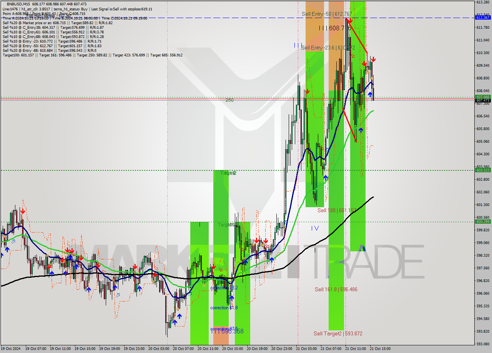Click the 'Sell 100 | 601.157' label
This screenshot has width=492, height=353.
coord(337,210)
